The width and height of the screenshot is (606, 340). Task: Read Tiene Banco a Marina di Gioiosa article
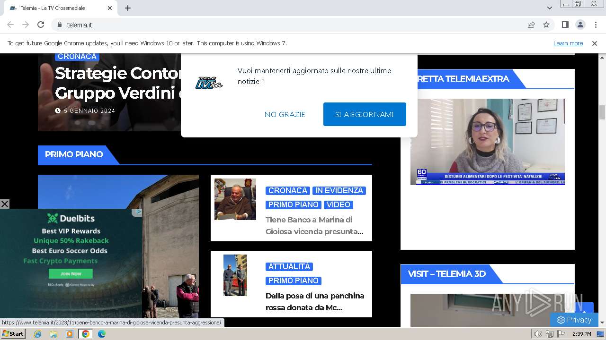[x=314, y=226]
